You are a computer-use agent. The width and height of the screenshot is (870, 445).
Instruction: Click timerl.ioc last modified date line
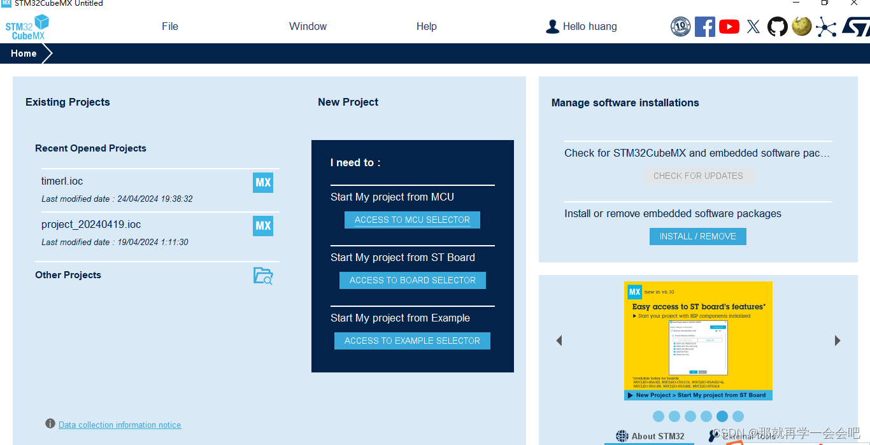tap(117, 199)
